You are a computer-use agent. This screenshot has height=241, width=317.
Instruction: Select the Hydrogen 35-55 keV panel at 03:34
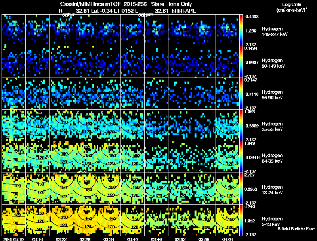(109, 125)
